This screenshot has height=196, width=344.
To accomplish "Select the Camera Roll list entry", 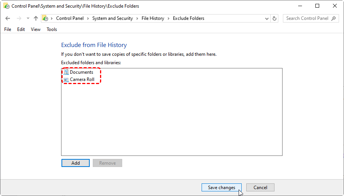I will tap(82, 80).
